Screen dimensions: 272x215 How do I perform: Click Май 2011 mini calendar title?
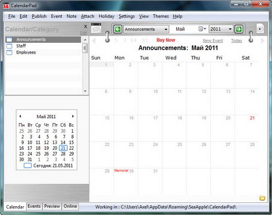[x=46, y=117]
